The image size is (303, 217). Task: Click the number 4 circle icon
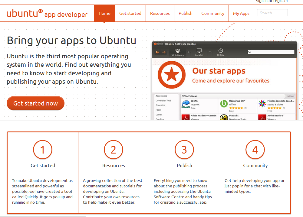tap(255, 150)
